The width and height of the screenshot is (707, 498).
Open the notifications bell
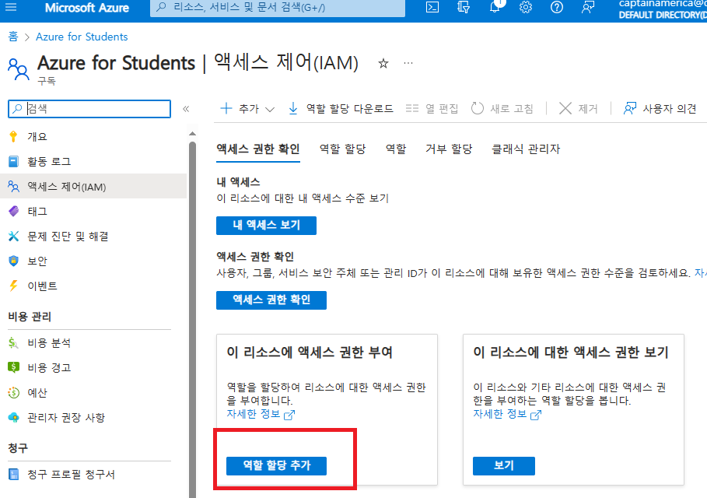coord(495,7)
